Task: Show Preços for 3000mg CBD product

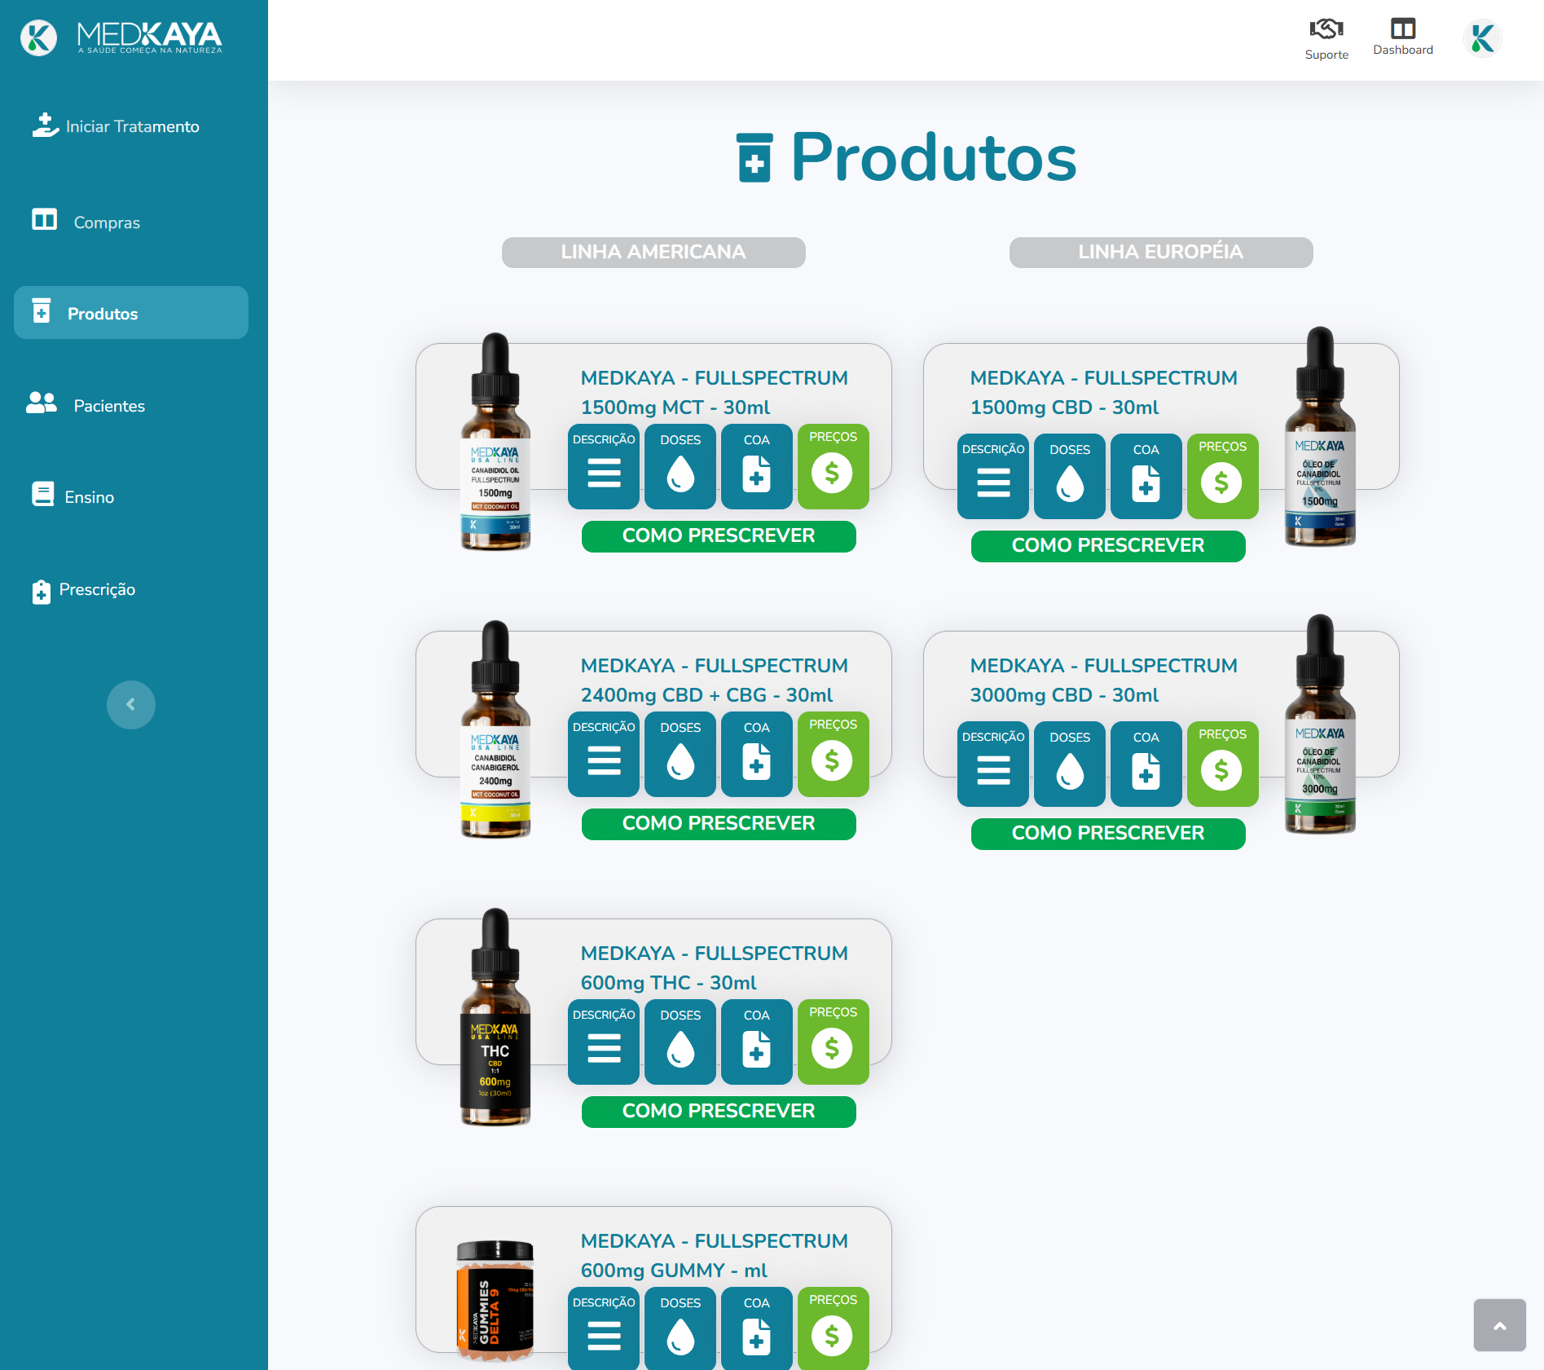Action: tap(1223, 764)
